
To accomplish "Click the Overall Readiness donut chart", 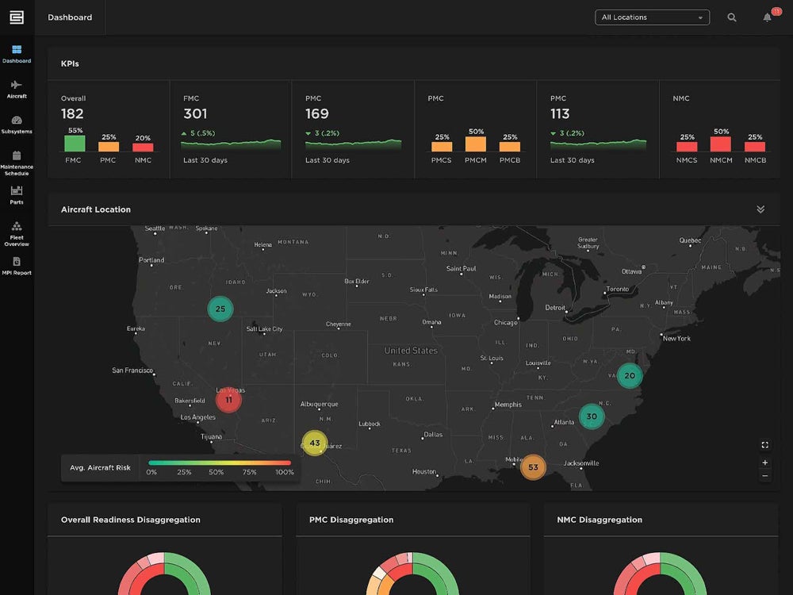I will point(164,574).
